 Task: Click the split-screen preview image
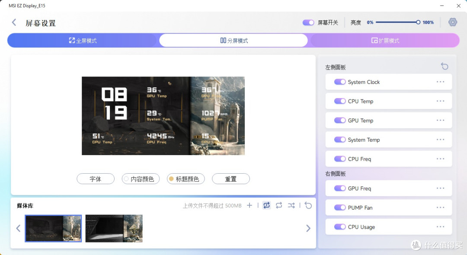coord(163,116)
